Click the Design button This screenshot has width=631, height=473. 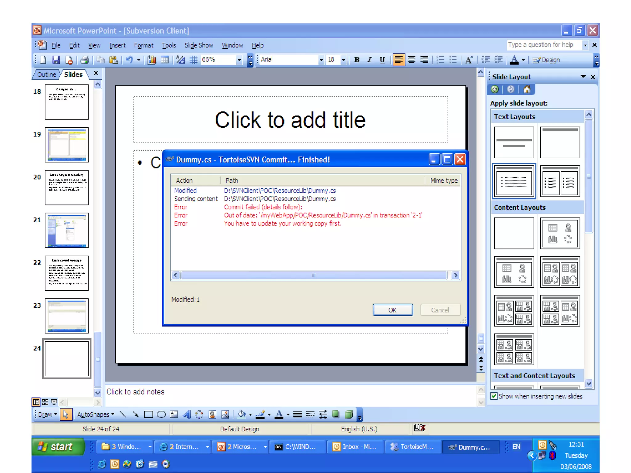tap(546, 60)
